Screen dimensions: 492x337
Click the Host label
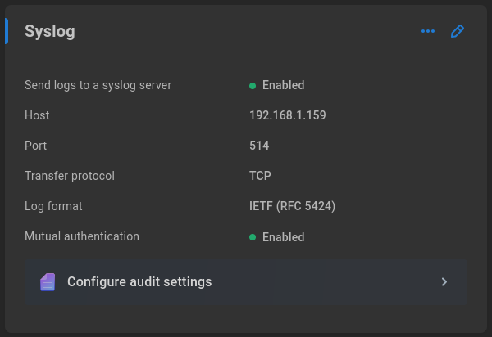coord(37,115)
